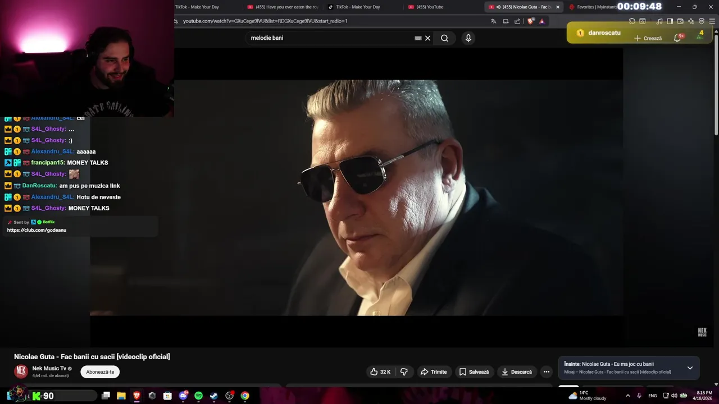719x404 pixels.
Task: Click the page vertical scrollbar
Action: [x=716, y=84]
